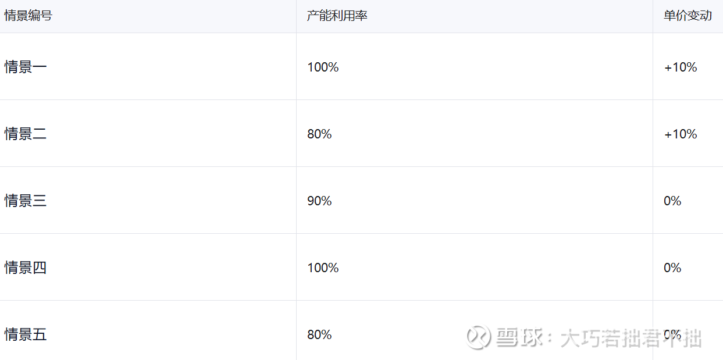Select the 产能利用率 column header
The width and height of the screenshot is (723, 360).
pyautogui.click(x=337, y=16)
